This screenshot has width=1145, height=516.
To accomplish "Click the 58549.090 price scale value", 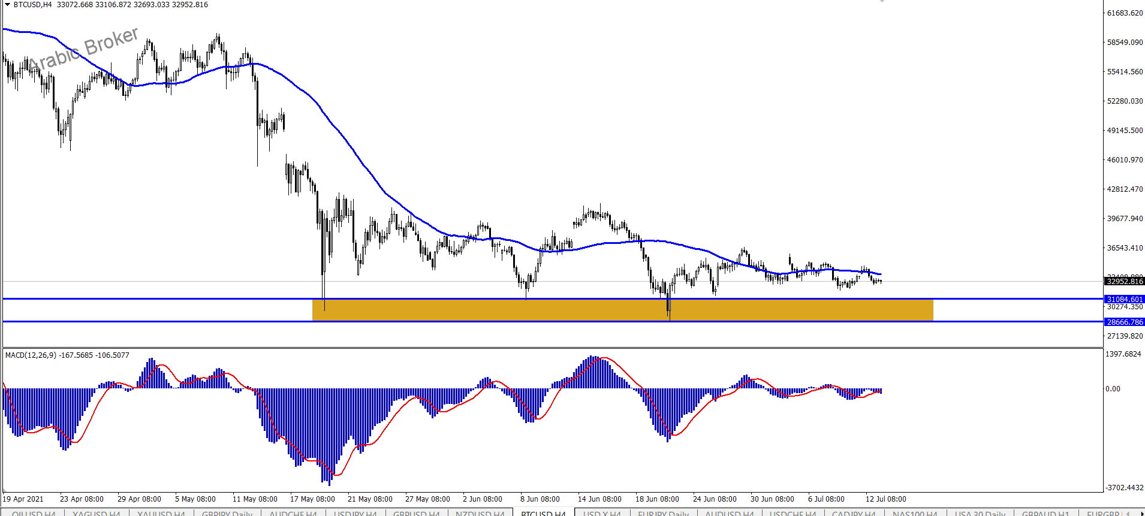I will pos(1125,42).
